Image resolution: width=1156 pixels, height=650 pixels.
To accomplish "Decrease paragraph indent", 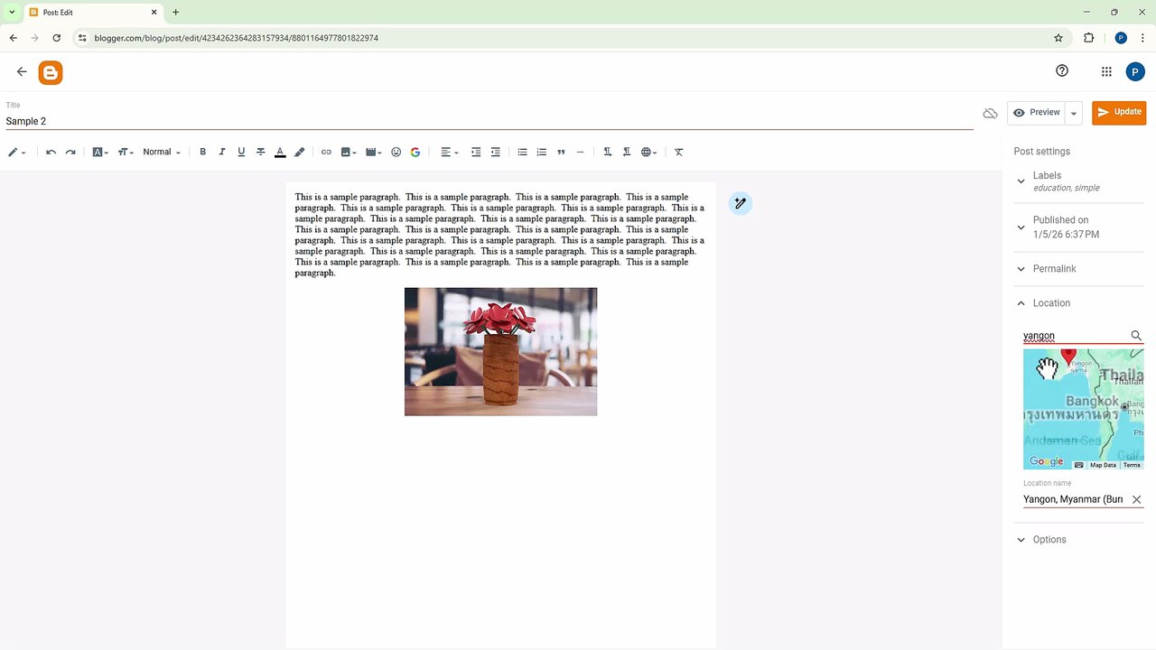I will (x=495, y=153).
